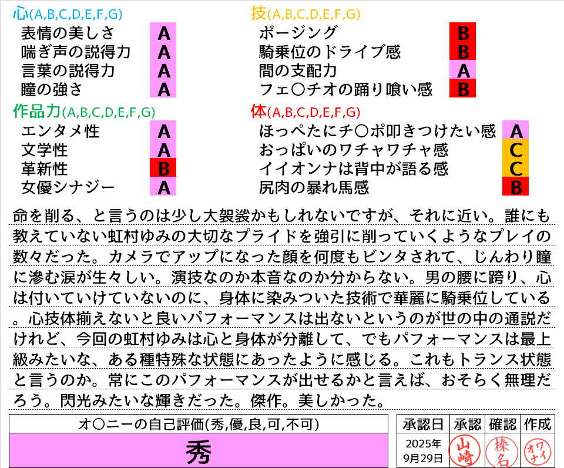
Task: Click the 瞳の強さ row label
Action: pos(52,89)
